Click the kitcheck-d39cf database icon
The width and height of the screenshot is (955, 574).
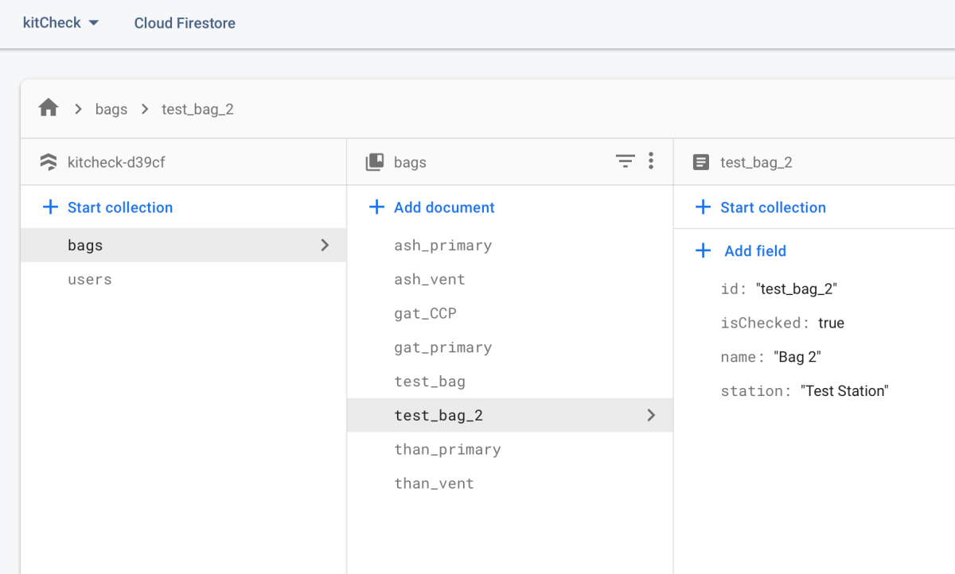(x=49, y=162)
